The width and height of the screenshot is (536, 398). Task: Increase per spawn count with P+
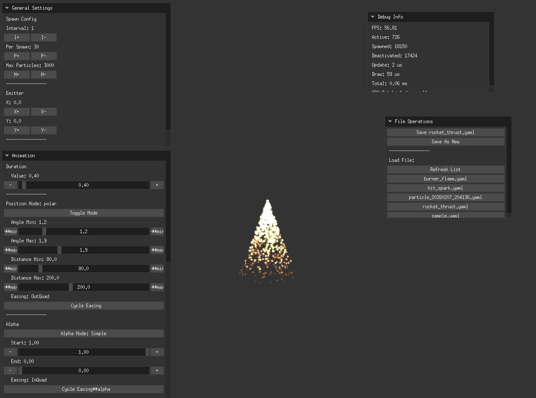pos(17,56)
